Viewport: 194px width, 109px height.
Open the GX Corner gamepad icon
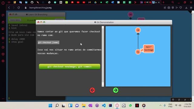coord(9,2)
